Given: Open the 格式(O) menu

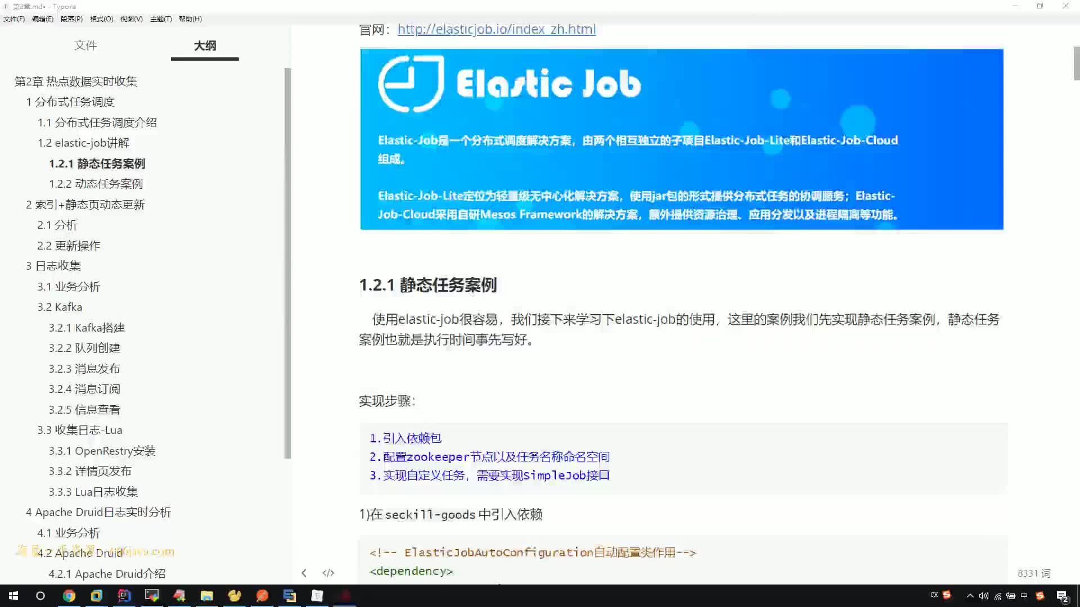Looking at the screenshot, I should coord(101,19).
